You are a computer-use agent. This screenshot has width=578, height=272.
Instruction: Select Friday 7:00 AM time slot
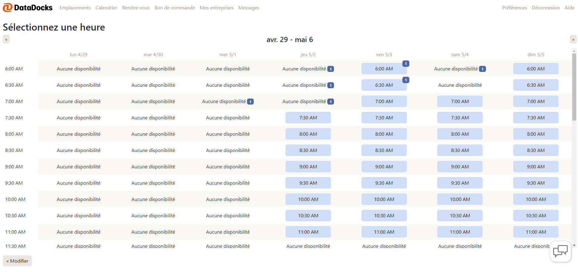coord(384,101)
